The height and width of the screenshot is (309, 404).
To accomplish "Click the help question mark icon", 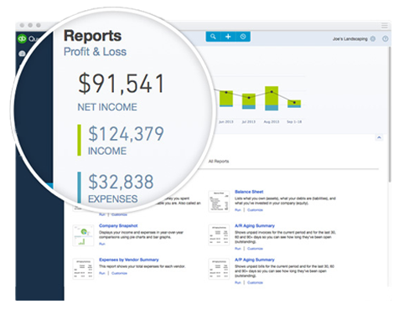I will [386, 39].
